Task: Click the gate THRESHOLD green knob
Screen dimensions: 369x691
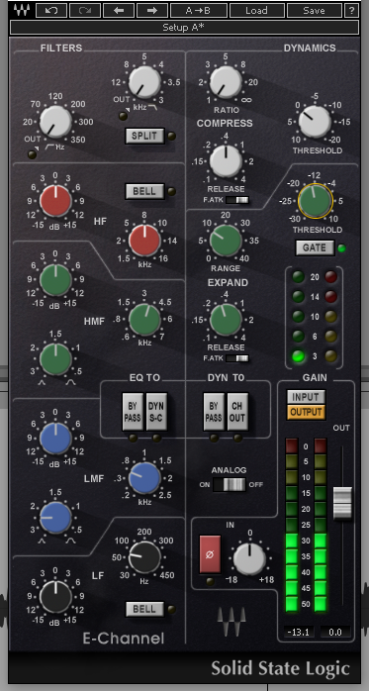Action: [x=315, y=201]
